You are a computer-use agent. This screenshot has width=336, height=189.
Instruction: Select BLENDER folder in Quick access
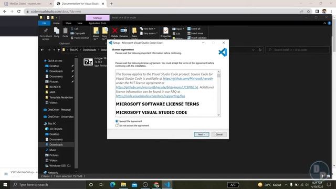pyautogui.click(x=55, y=87)
